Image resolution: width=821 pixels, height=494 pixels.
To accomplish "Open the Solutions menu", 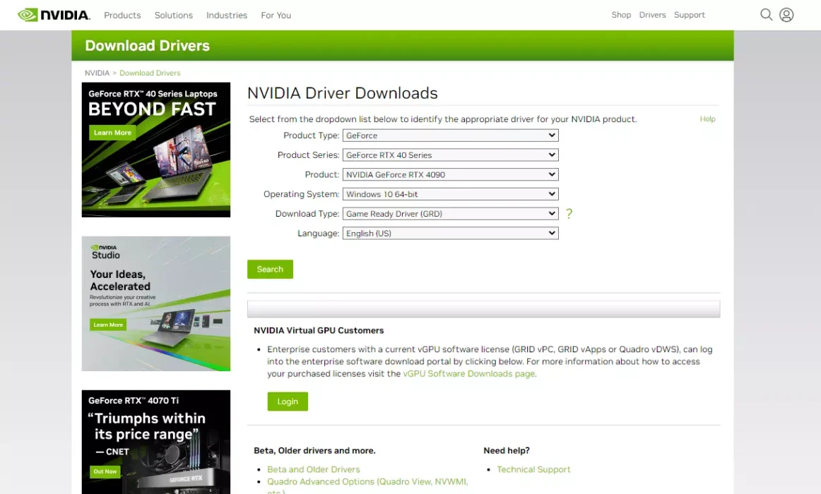I will [x=174, y=15].
